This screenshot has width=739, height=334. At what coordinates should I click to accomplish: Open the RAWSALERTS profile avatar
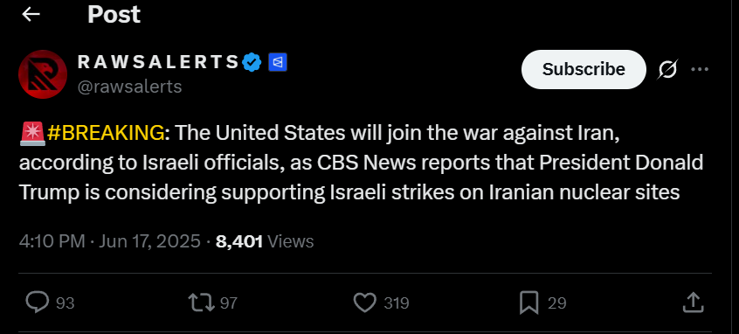tap(43, 74)
